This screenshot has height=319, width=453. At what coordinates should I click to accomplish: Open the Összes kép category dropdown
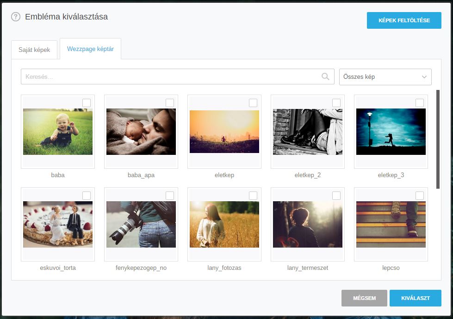click(x=385, y=77)
